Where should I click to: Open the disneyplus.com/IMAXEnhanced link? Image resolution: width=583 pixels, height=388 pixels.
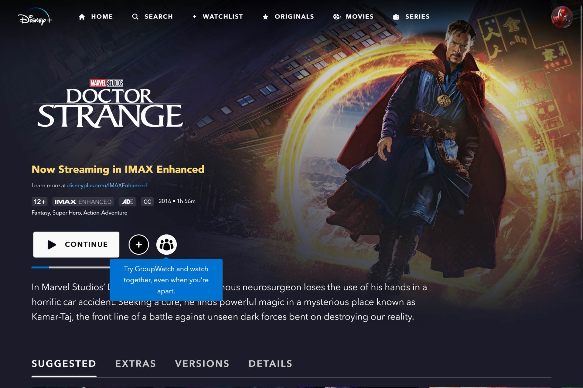[x=107, y=185]
